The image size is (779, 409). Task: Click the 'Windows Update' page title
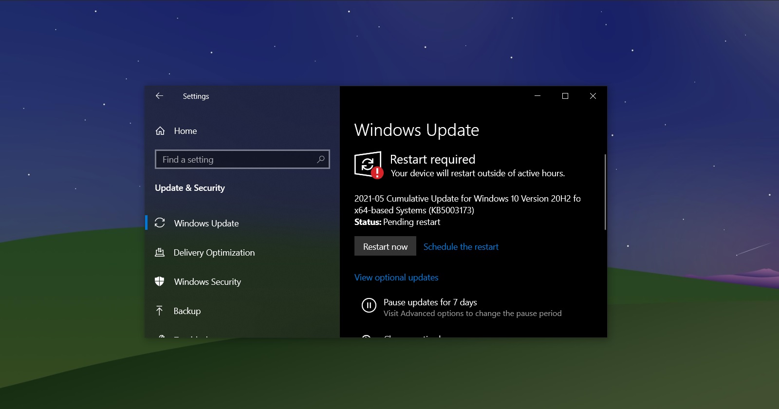417,130
